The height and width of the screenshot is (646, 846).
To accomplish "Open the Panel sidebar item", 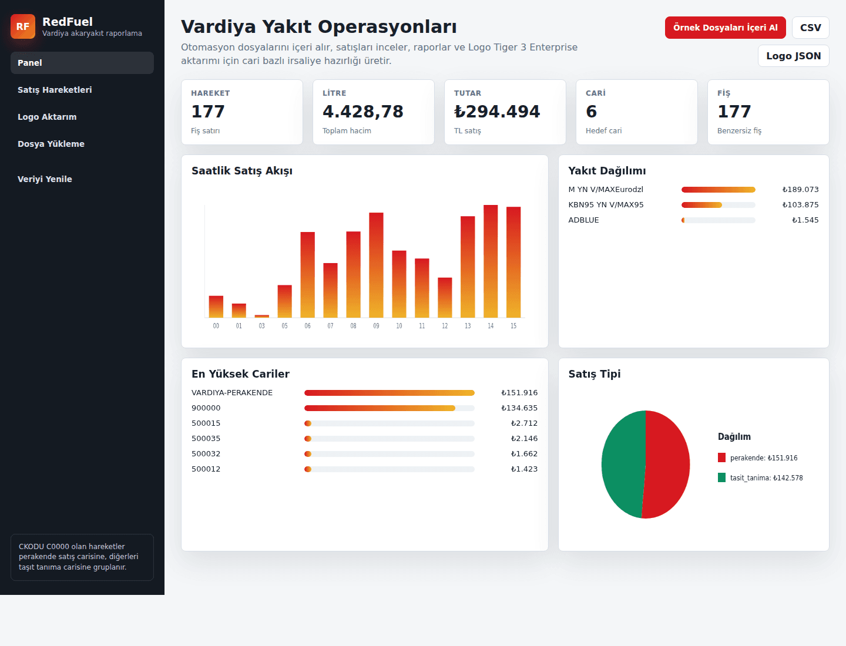I will coord(82,63).
